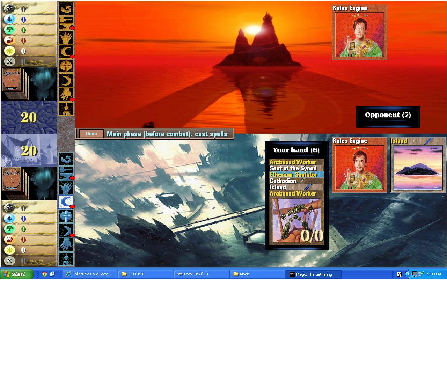This screenshot has height=375, width=447.
Task: Click your blue discard hand icon
Action: (66, 245)
